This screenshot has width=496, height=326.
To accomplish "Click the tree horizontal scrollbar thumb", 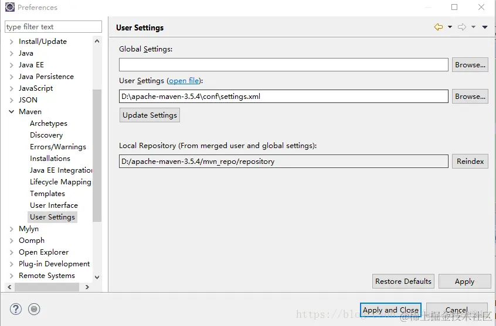I will click(47, 287).
